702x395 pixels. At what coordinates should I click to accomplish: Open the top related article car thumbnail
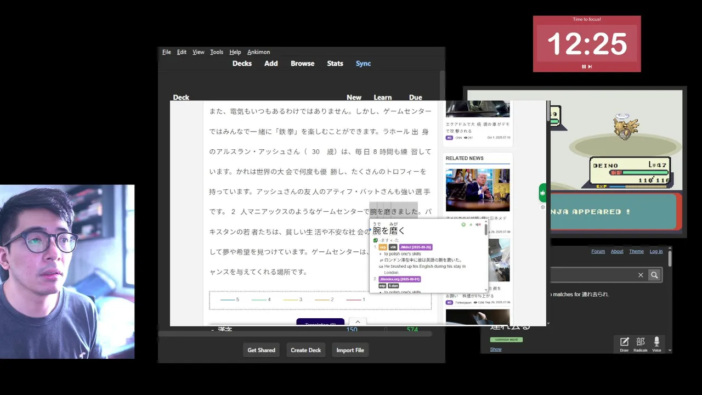[478, 109]
